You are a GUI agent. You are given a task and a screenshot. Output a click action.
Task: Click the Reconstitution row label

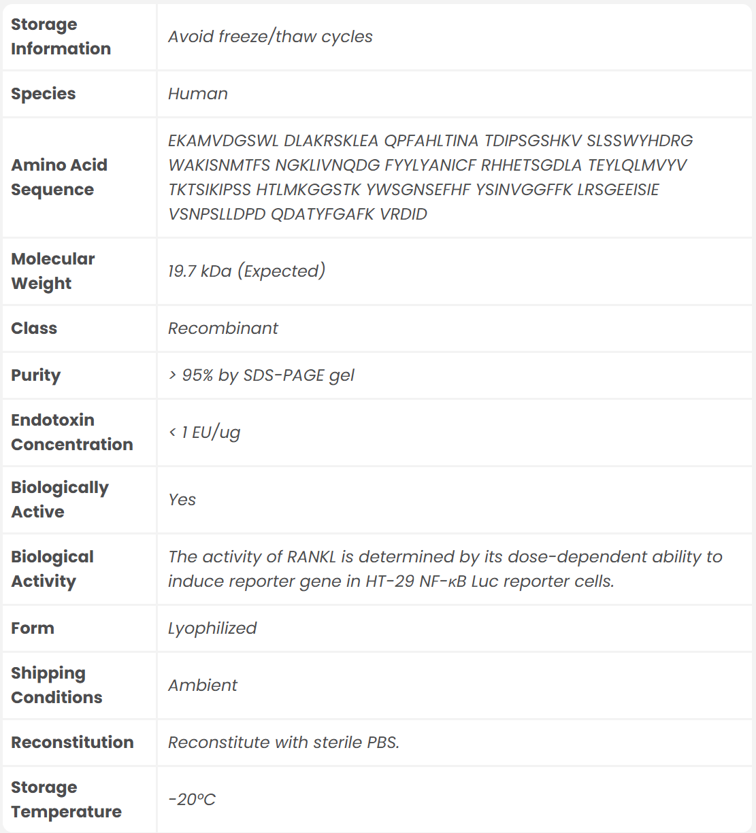click(72, 743)
